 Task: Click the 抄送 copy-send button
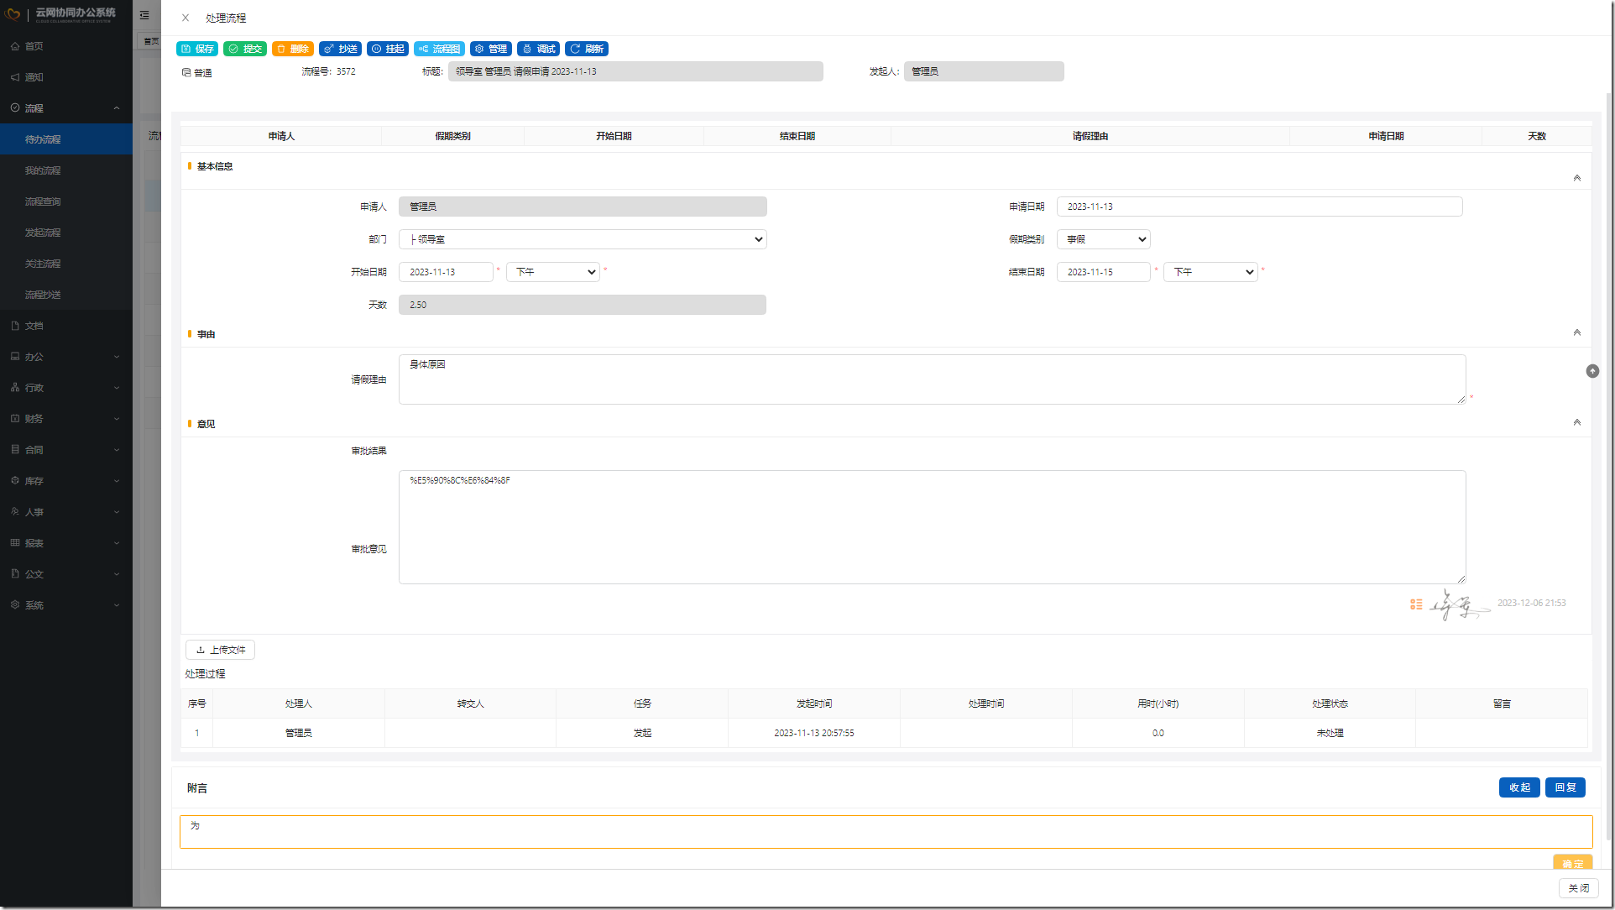340,49
